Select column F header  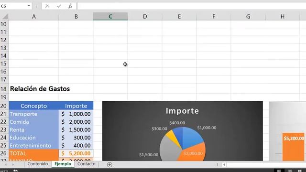coord(214,16)
